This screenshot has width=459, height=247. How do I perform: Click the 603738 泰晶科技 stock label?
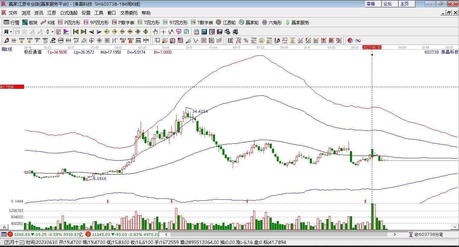(x=441, y=52)
